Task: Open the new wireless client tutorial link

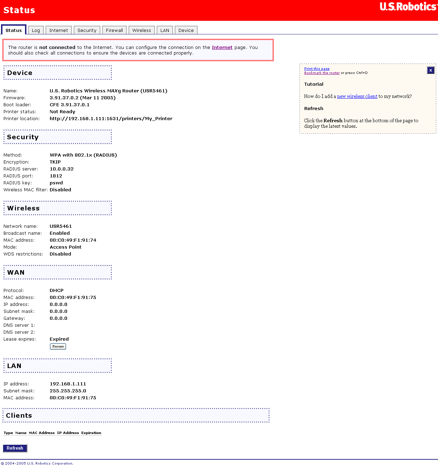Action: pos(357,96)
